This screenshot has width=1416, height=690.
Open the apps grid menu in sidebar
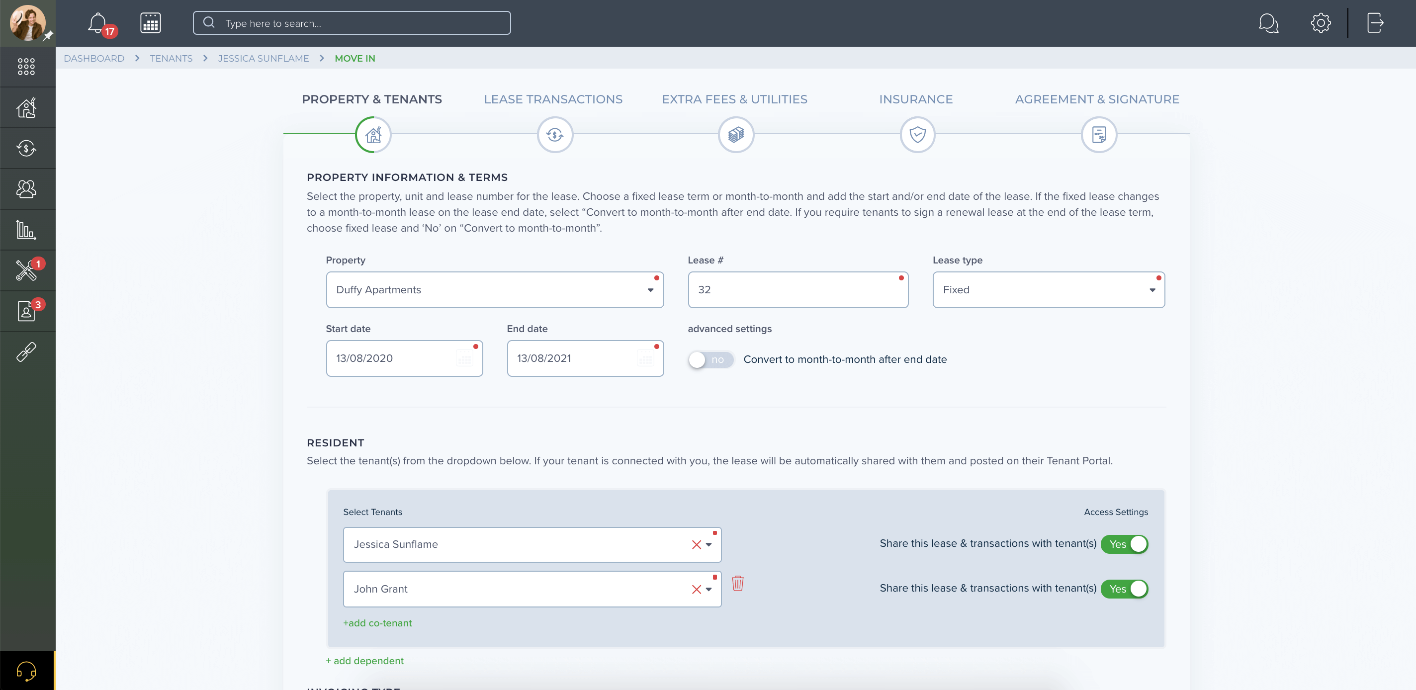26,67
